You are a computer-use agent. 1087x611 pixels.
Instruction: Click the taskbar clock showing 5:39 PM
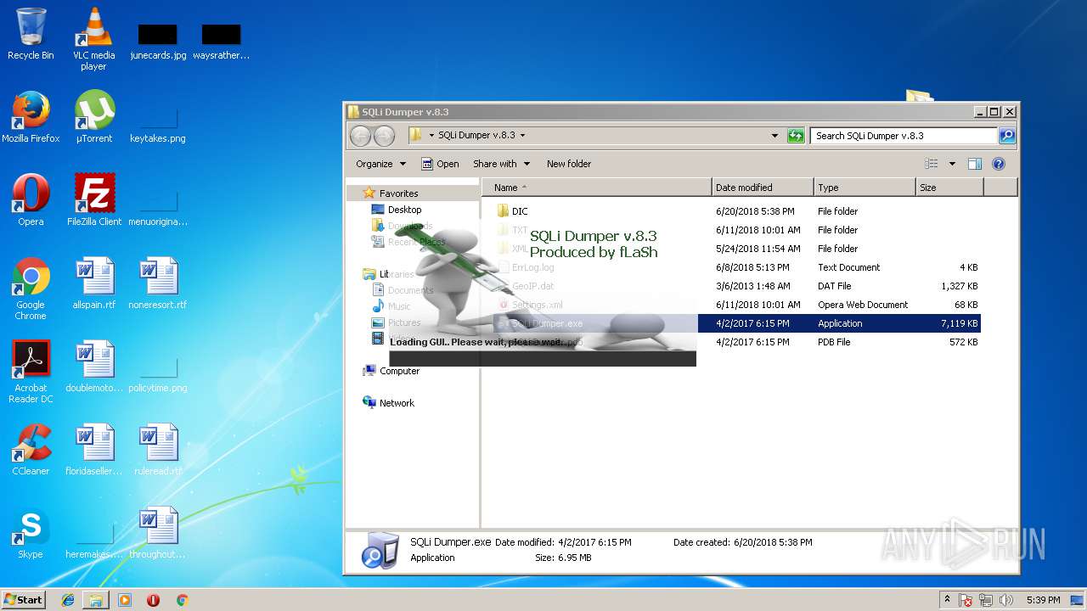tap(1043, 600)
